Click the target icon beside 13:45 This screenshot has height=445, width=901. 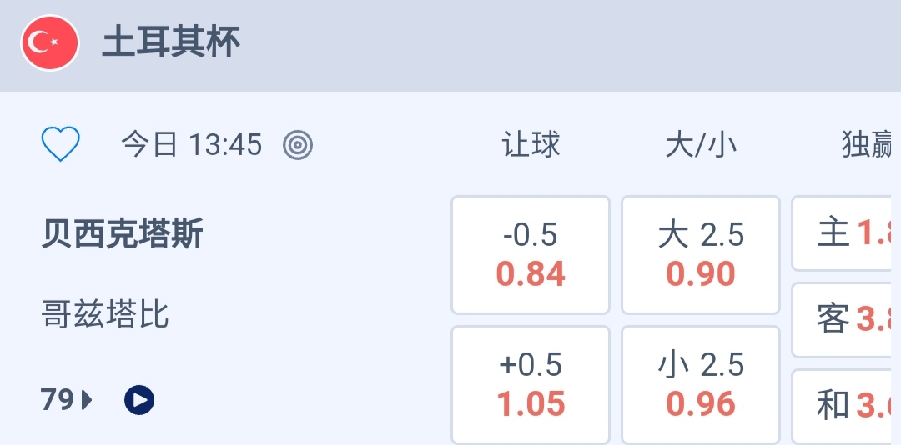point(298,145)
